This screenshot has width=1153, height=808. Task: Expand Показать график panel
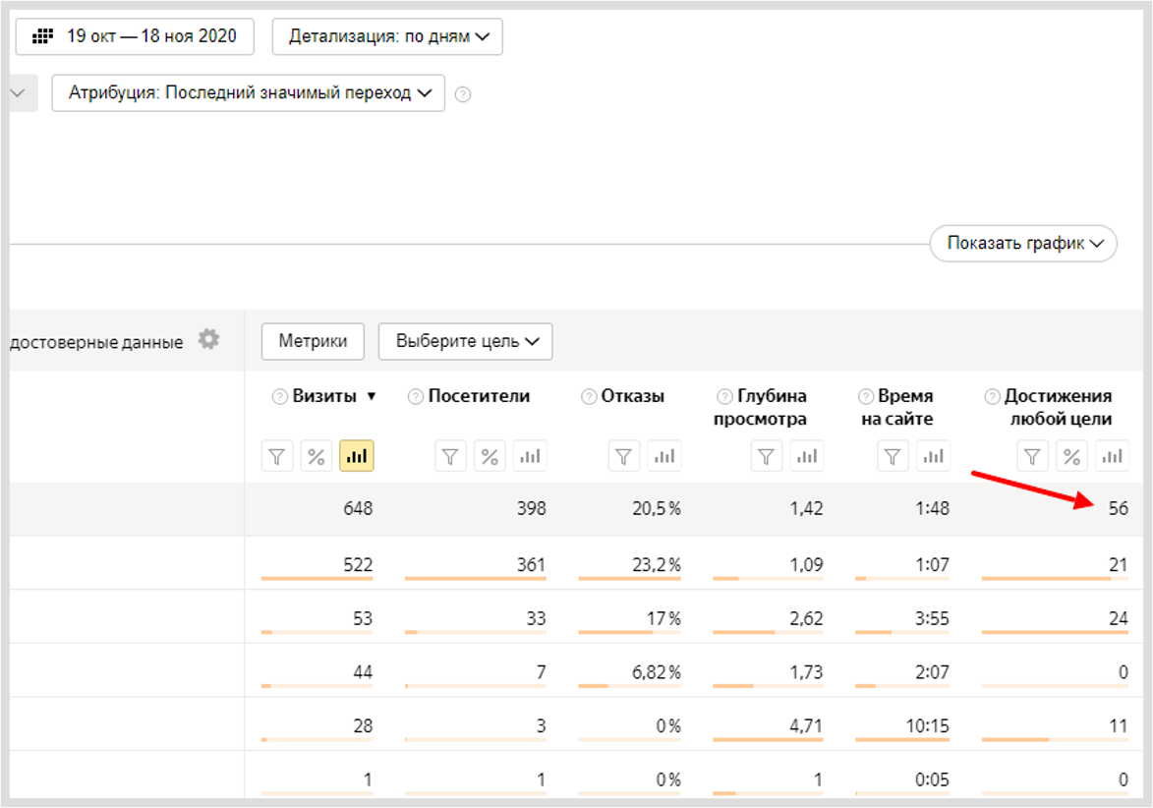pyautogui.click(x=1022, y=243)
